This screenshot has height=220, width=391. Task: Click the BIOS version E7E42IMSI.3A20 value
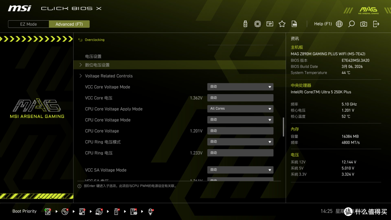click(x=356, y=60)
